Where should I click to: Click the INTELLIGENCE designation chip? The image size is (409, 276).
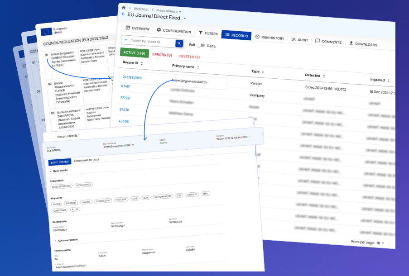(x=83, y=185)
